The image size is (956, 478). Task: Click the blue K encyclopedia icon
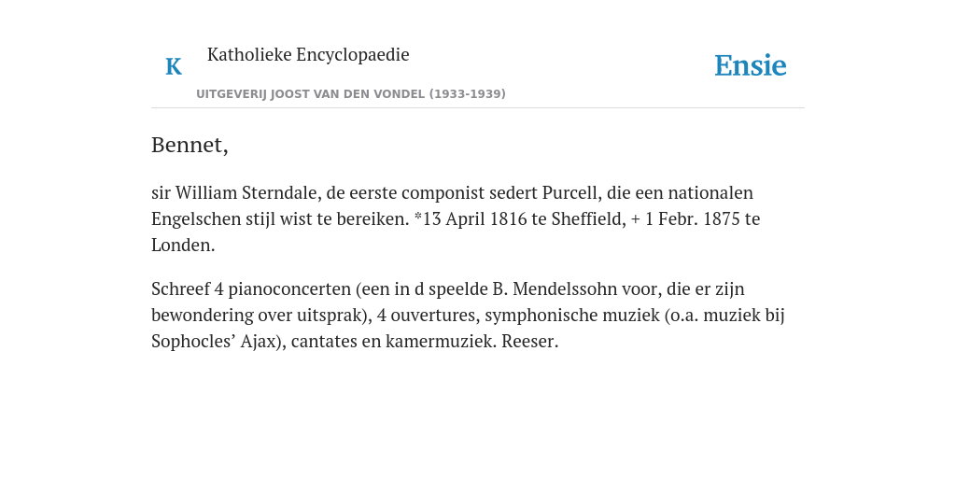click(174, 66)
